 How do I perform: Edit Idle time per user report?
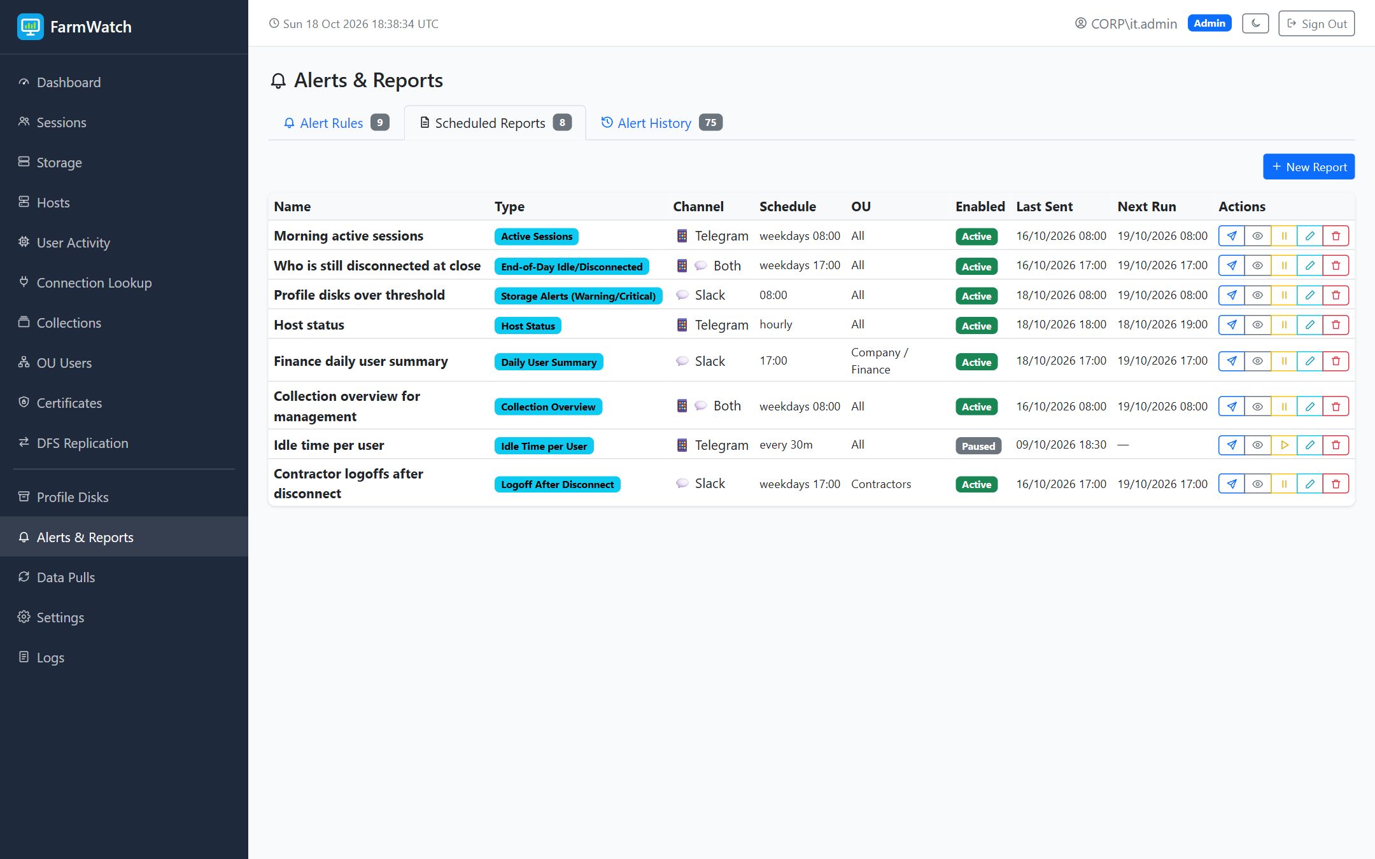pos(1309,445)
